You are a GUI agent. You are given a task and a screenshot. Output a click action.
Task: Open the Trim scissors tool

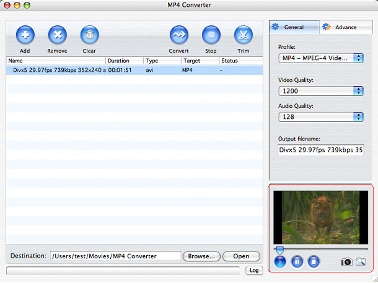click(x=243, y=35)
